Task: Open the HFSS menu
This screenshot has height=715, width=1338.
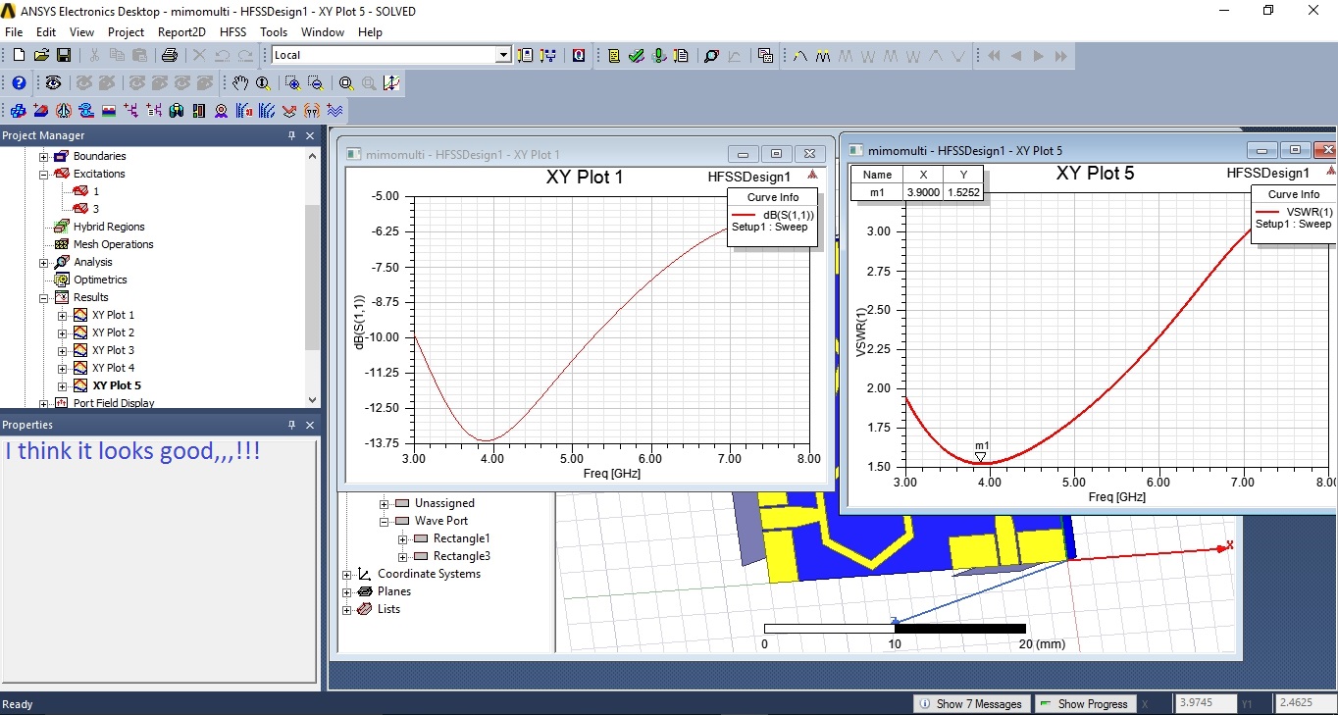Action: click(233, 32)
